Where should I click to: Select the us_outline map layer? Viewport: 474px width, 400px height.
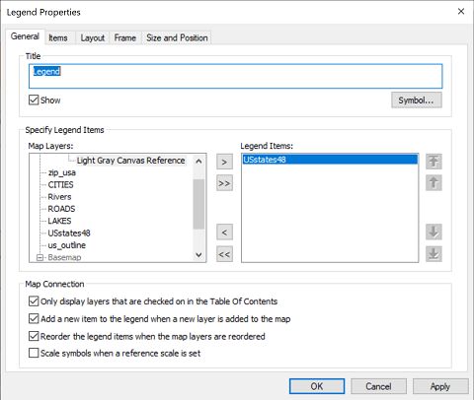click(x=67, y=245)
